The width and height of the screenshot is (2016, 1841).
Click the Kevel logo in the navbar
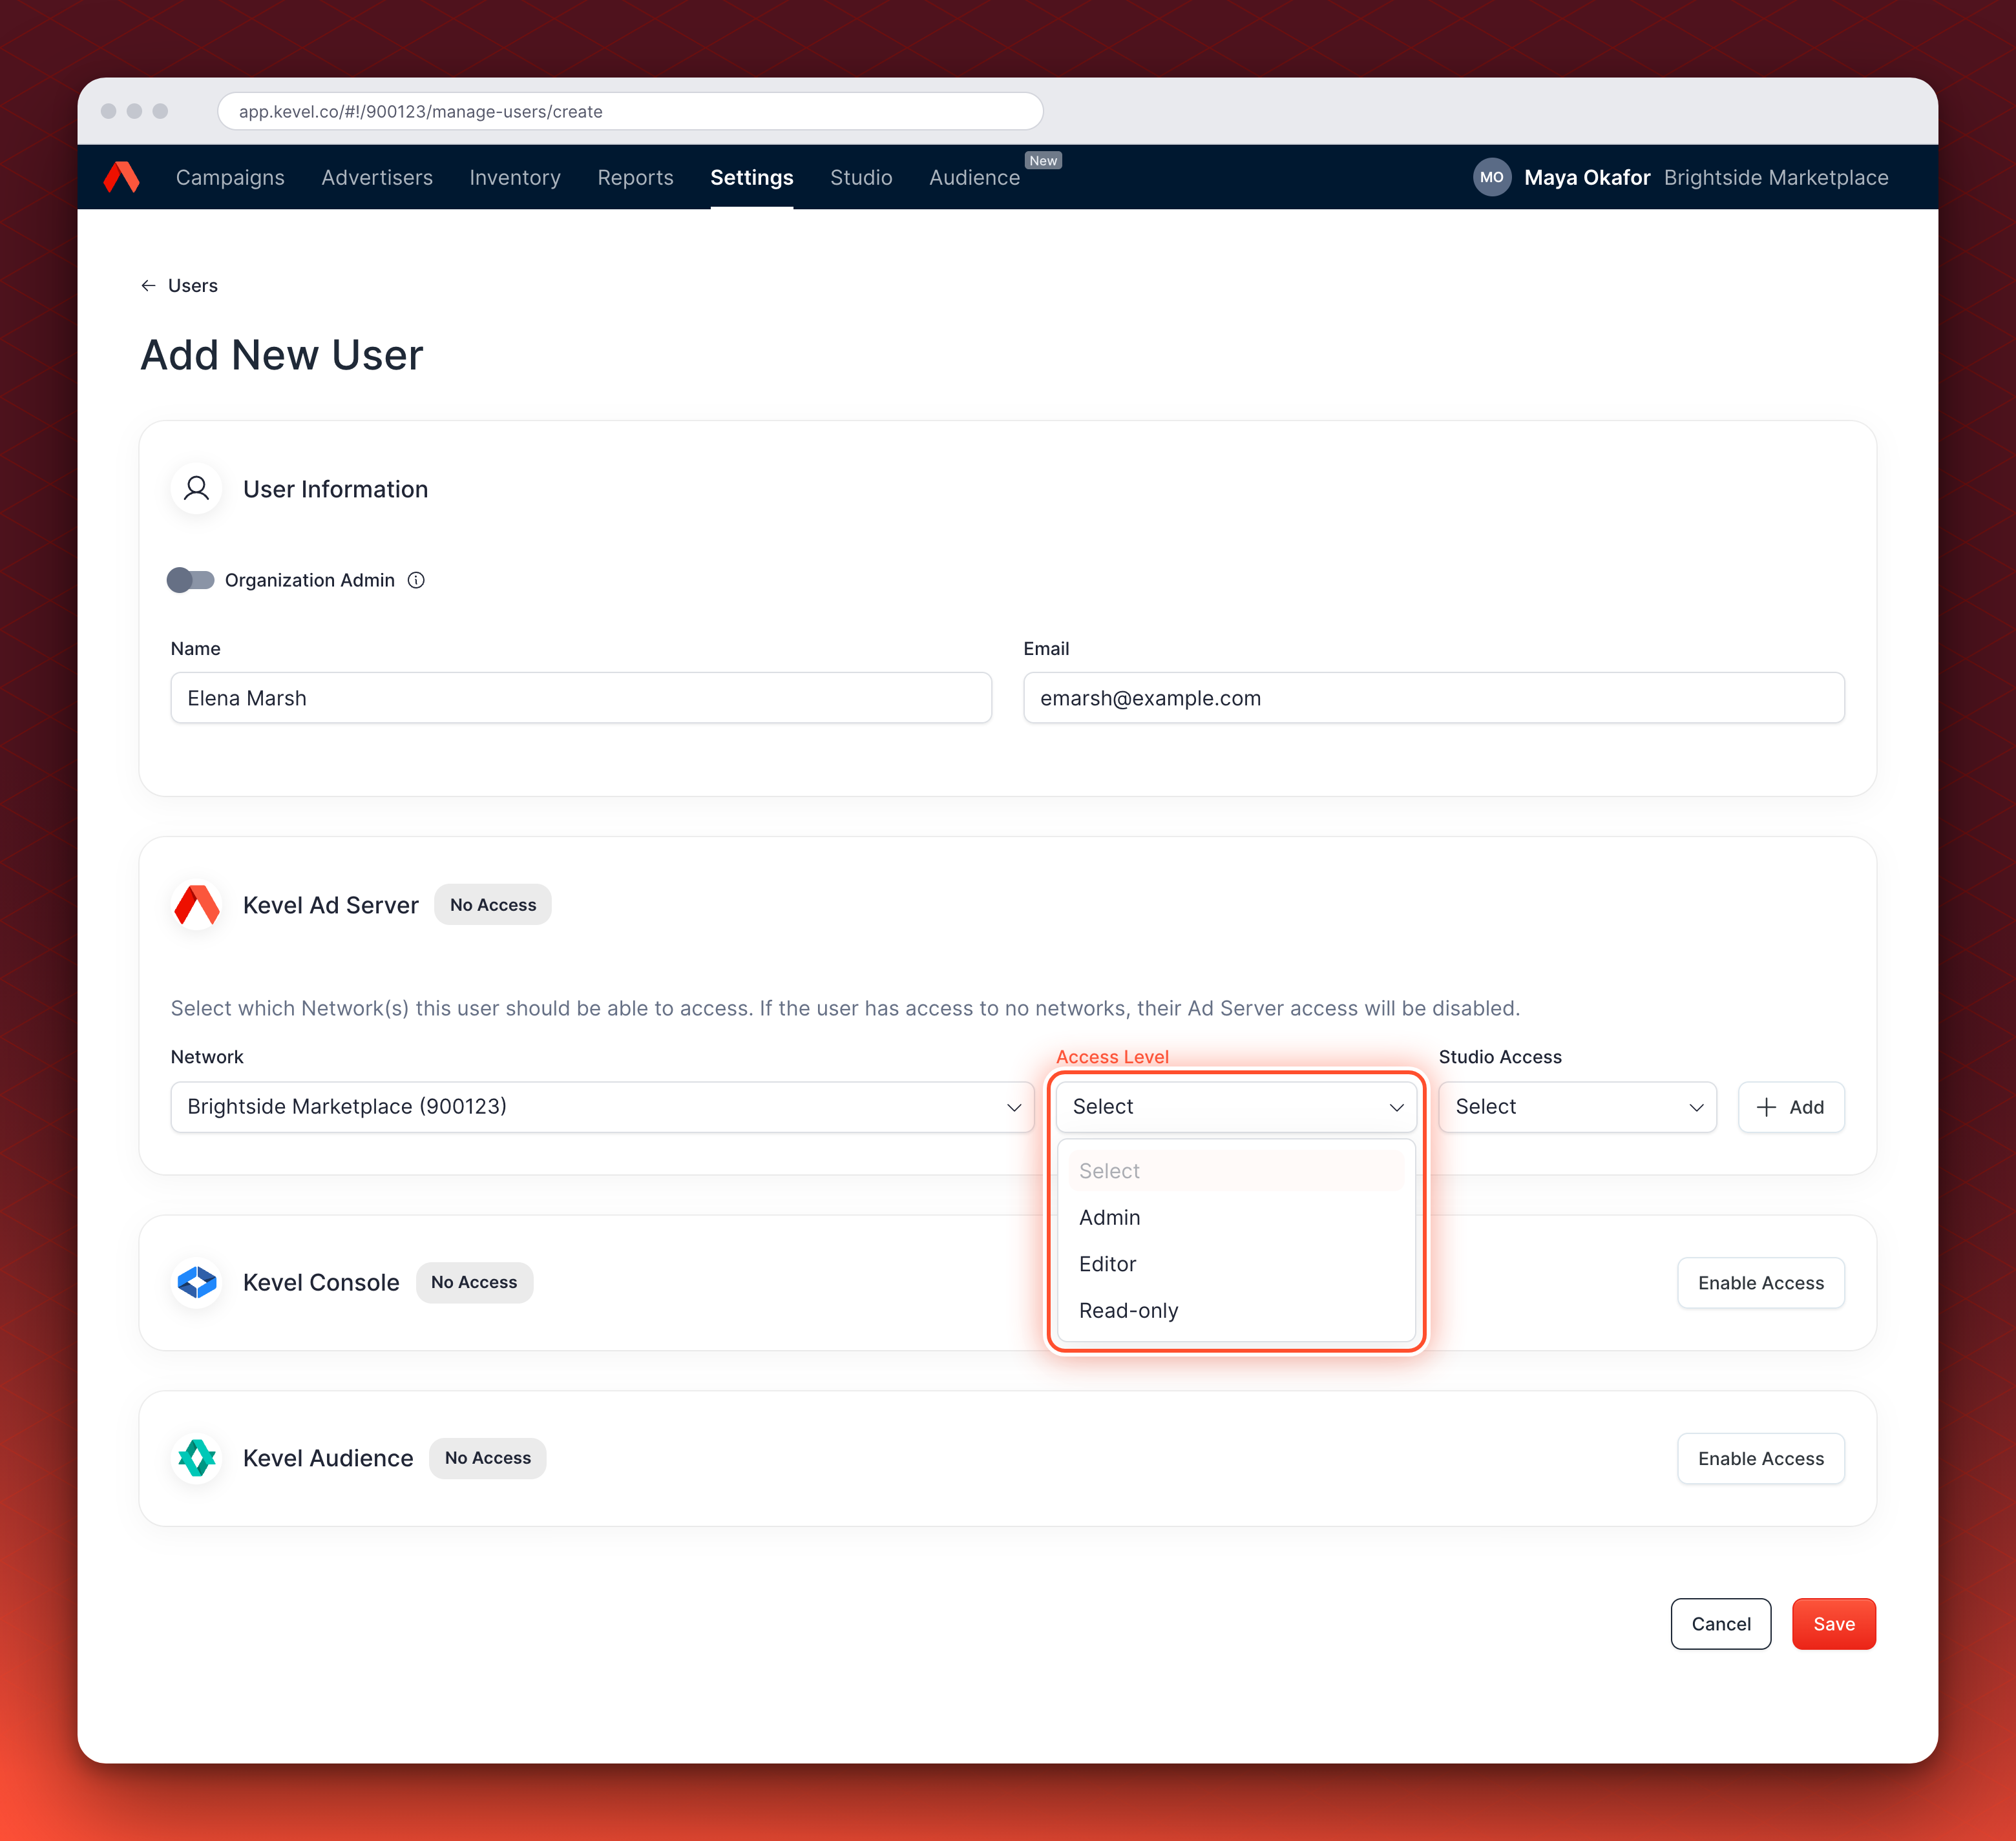coord(121,177)
